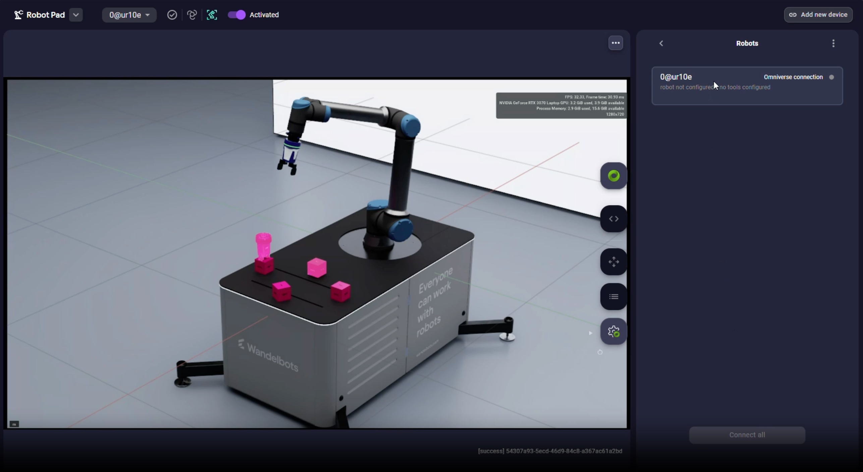Open the settings gear with green status dot
863x472 pixels.
613,331
